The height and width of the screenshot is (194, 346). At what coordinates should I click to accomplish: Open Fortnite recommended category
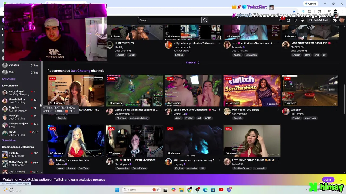[21, 154]
